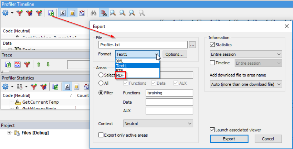Uncheck the Statistics checkbox
The height and width of the screenshot is (149, 293).
point(212,45)
